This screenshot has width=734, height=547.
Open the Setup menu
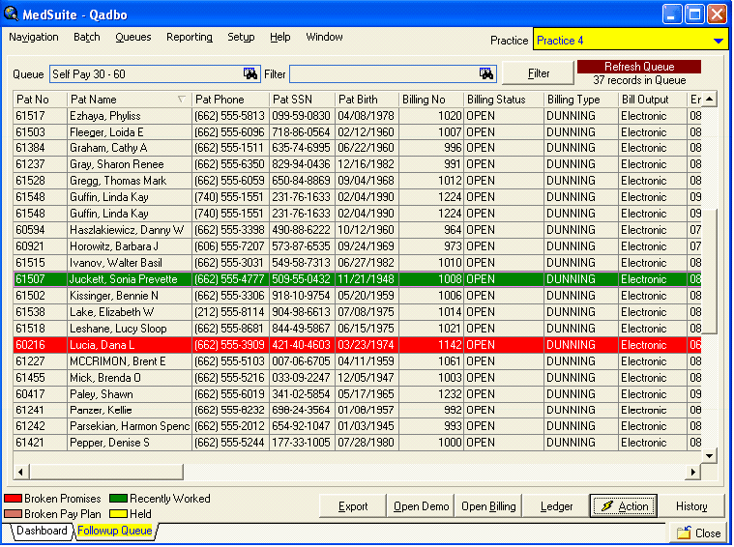[x=241, y=37]
